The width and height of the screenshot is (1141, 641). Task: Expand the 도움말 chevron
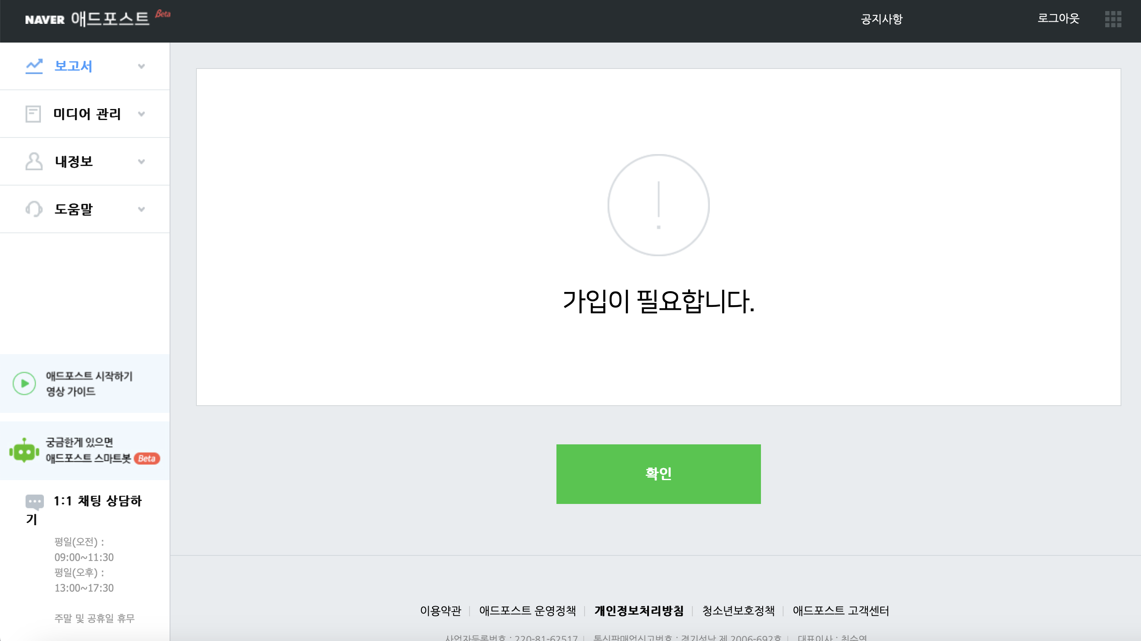141,209
